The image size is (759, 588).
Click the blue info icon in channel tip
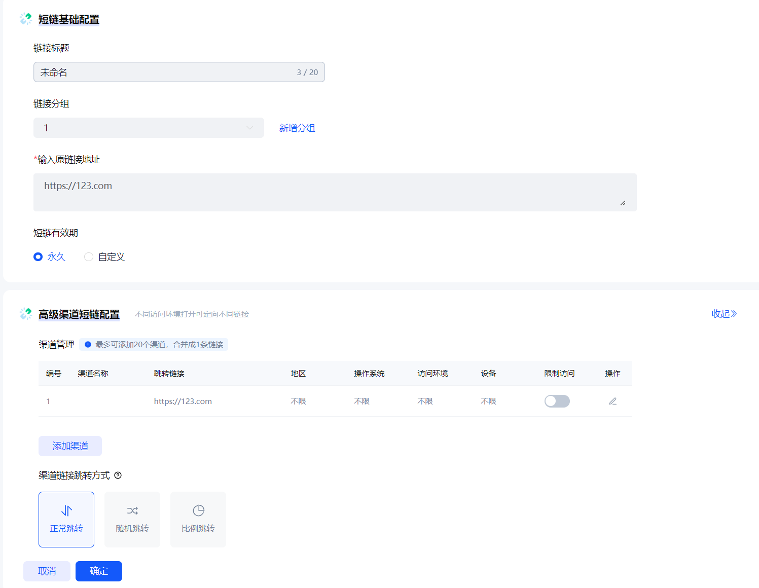[x=88, y=345]
